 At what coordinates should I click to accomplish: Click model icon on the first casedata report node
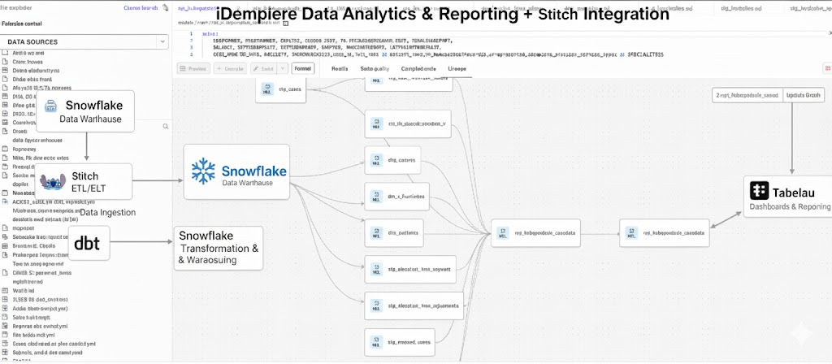click(501, 233)
